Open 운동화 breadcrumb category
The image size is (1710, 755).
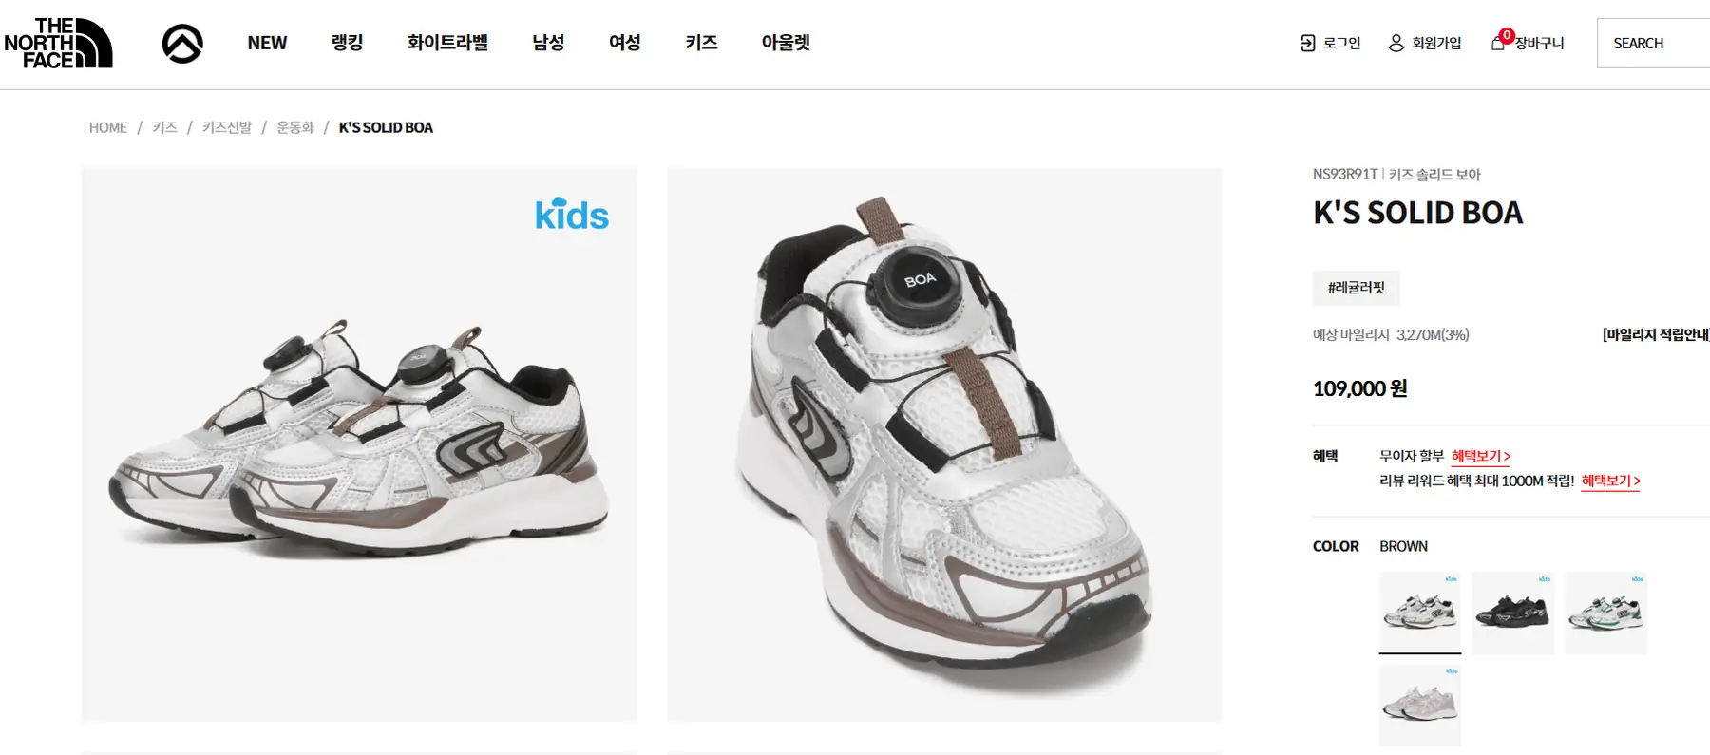295,127
